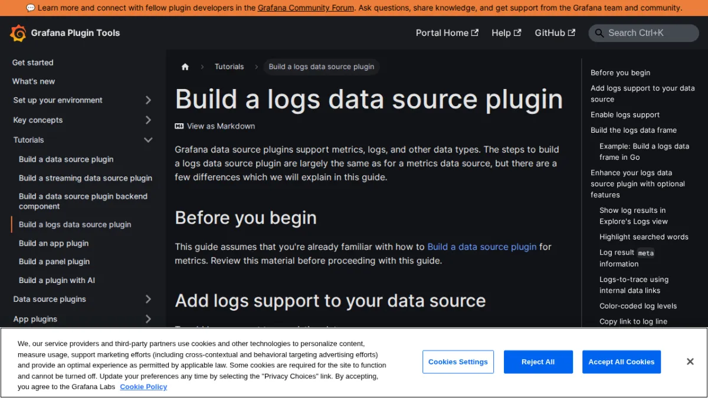Screen dimensions: 708x398
Task: Expand Key concepts chevron
Action: point(148,120)
